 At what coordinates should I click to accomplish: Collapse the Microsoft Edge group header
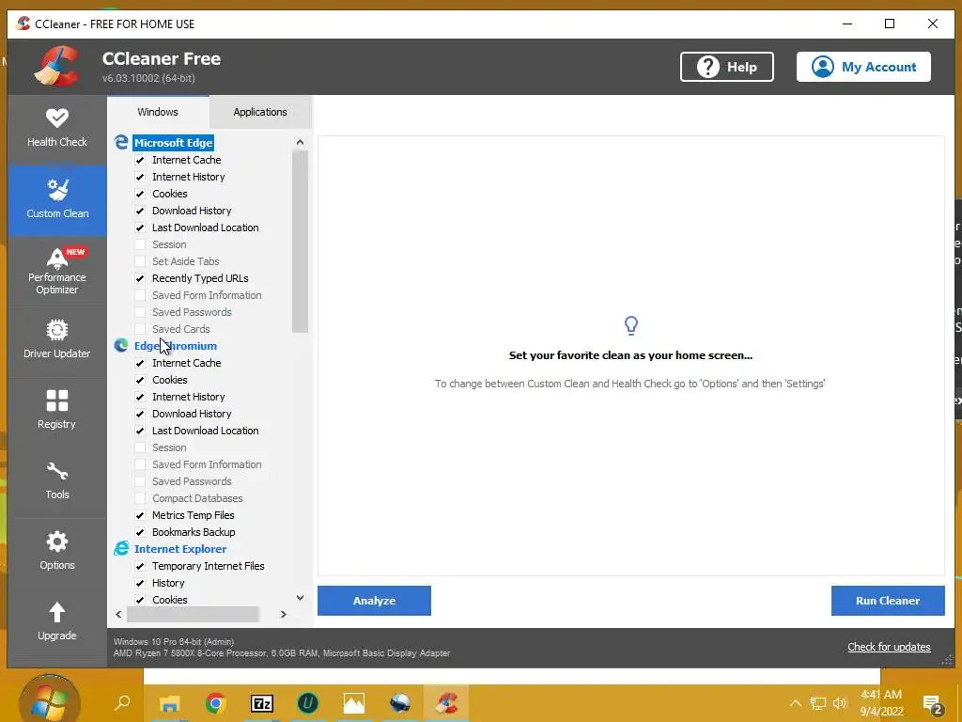point(173,143)
